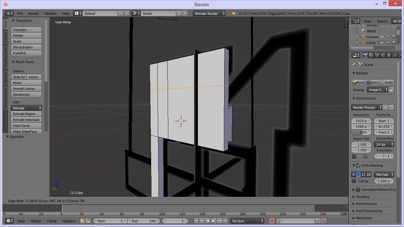Click the Inset Faces button
The width and height of the screenshot is (404, 227).
pos(26,126)
